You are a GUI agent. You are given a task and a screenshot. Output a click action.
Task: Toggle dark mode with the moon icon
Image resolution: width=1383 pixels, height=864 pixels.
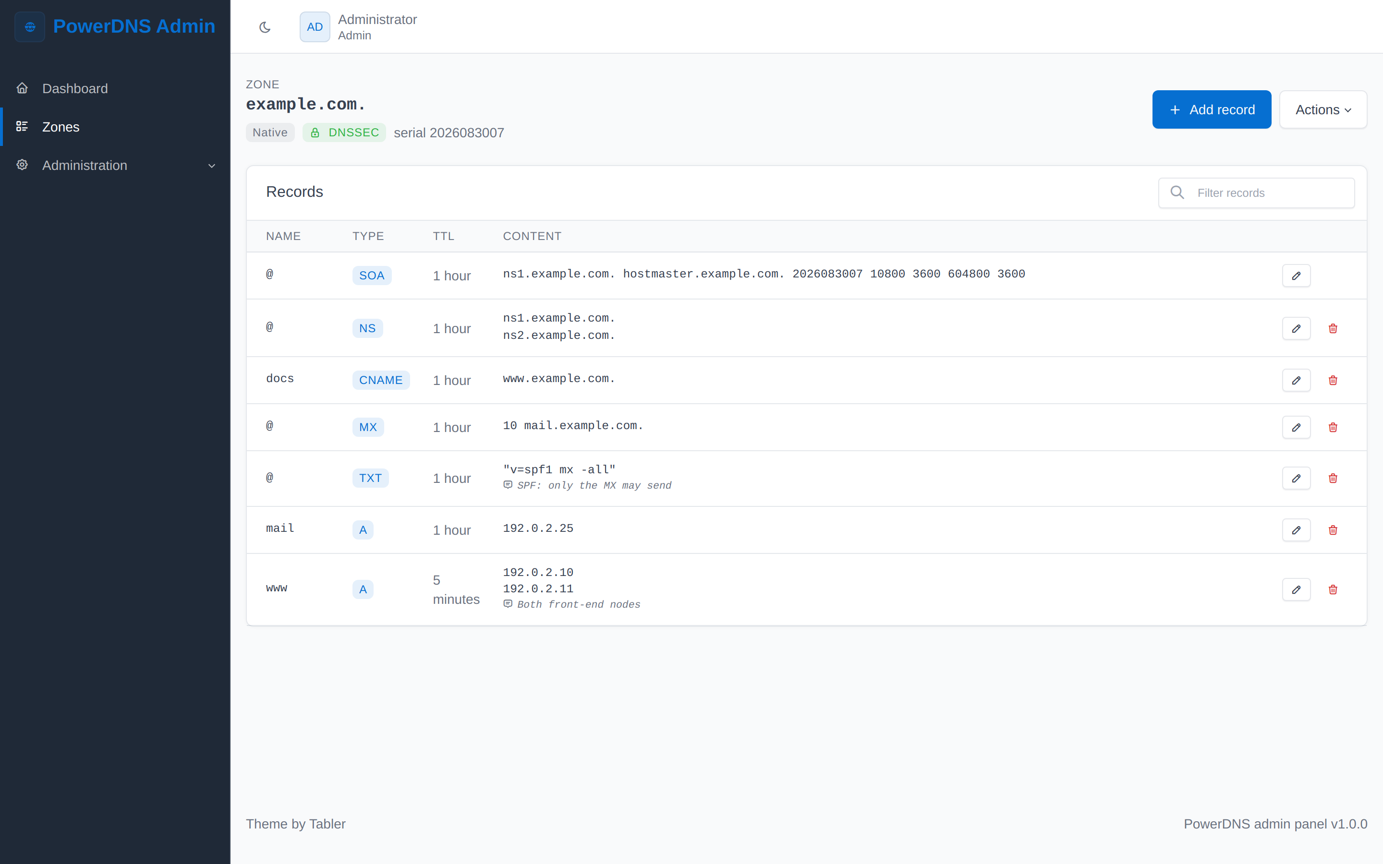265,27
